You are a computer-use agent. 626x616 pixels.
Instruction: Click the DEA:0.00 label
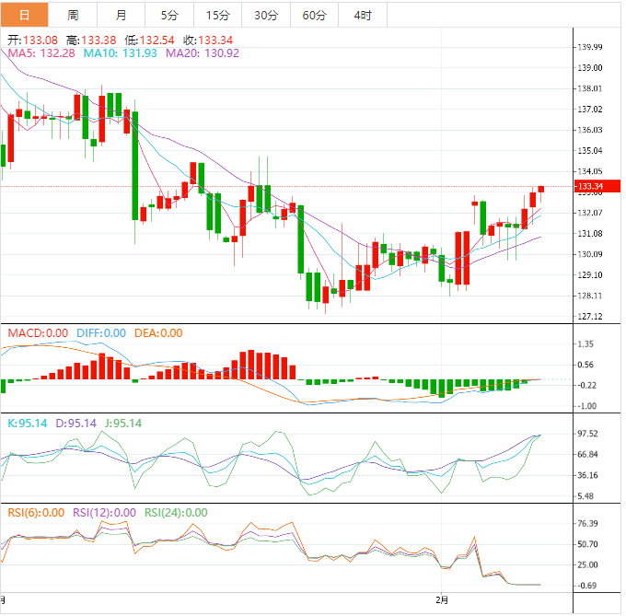coord(158,333)
